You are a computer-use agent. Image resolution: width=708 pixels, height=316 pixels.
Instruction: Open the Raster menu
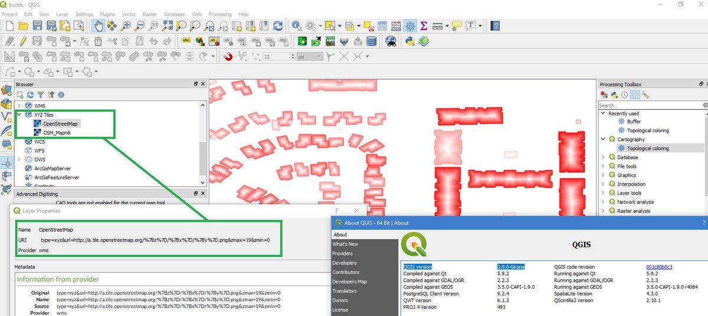click(x=150, y=14)
